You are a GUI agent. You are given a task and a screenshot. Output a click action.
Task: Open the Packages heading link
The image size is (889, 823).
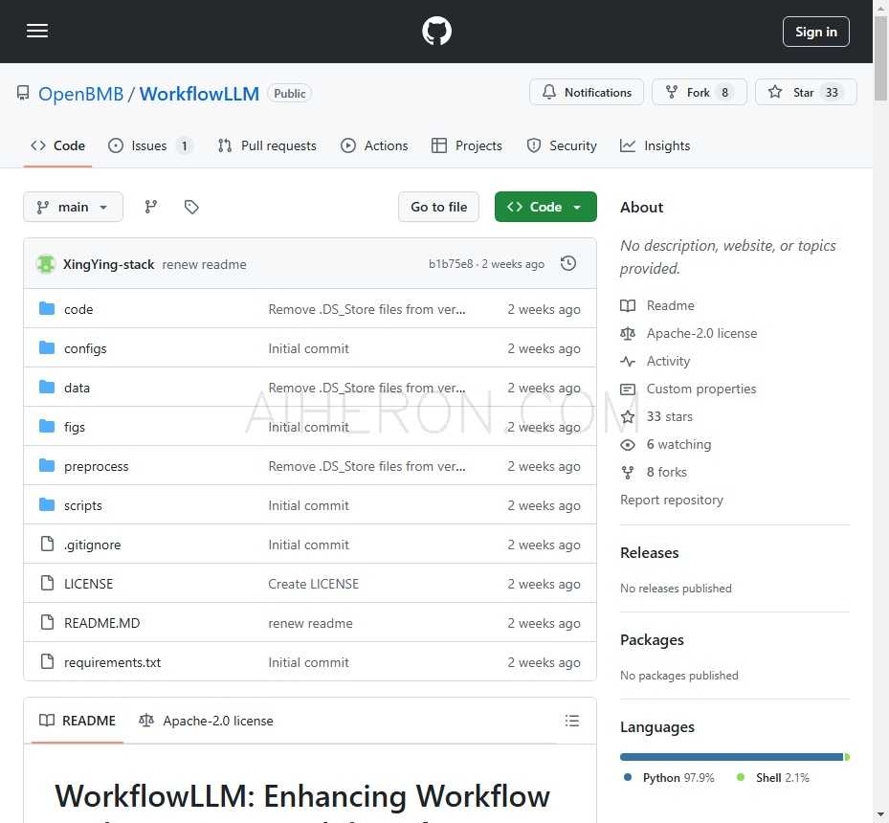(652, 640)
